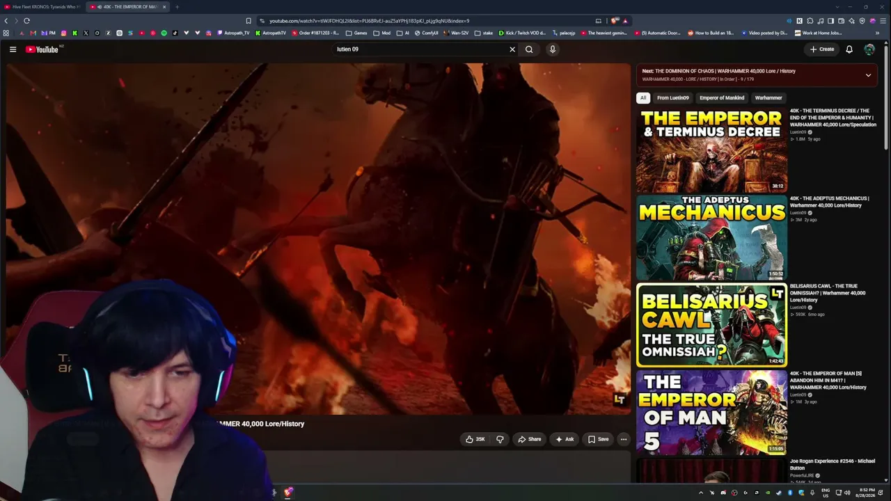Viewport: 891px width, 501px height.
Task: Open the Astropath_TV Twitch bookmark
Action: 233,33
